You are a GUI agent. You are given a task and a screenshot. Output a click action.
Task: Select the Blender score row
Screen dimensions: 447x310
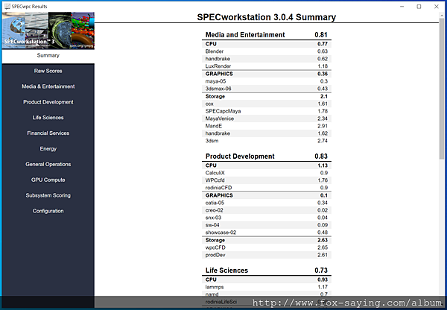[267, 51]
